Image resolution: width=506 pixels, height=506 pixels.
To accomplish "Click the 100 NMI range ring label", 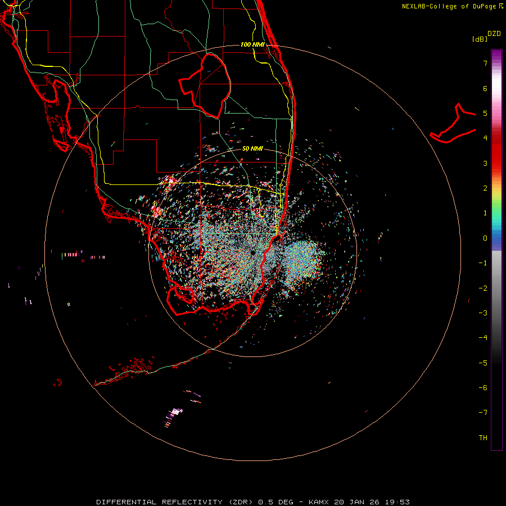I will (x=252, y=44).
